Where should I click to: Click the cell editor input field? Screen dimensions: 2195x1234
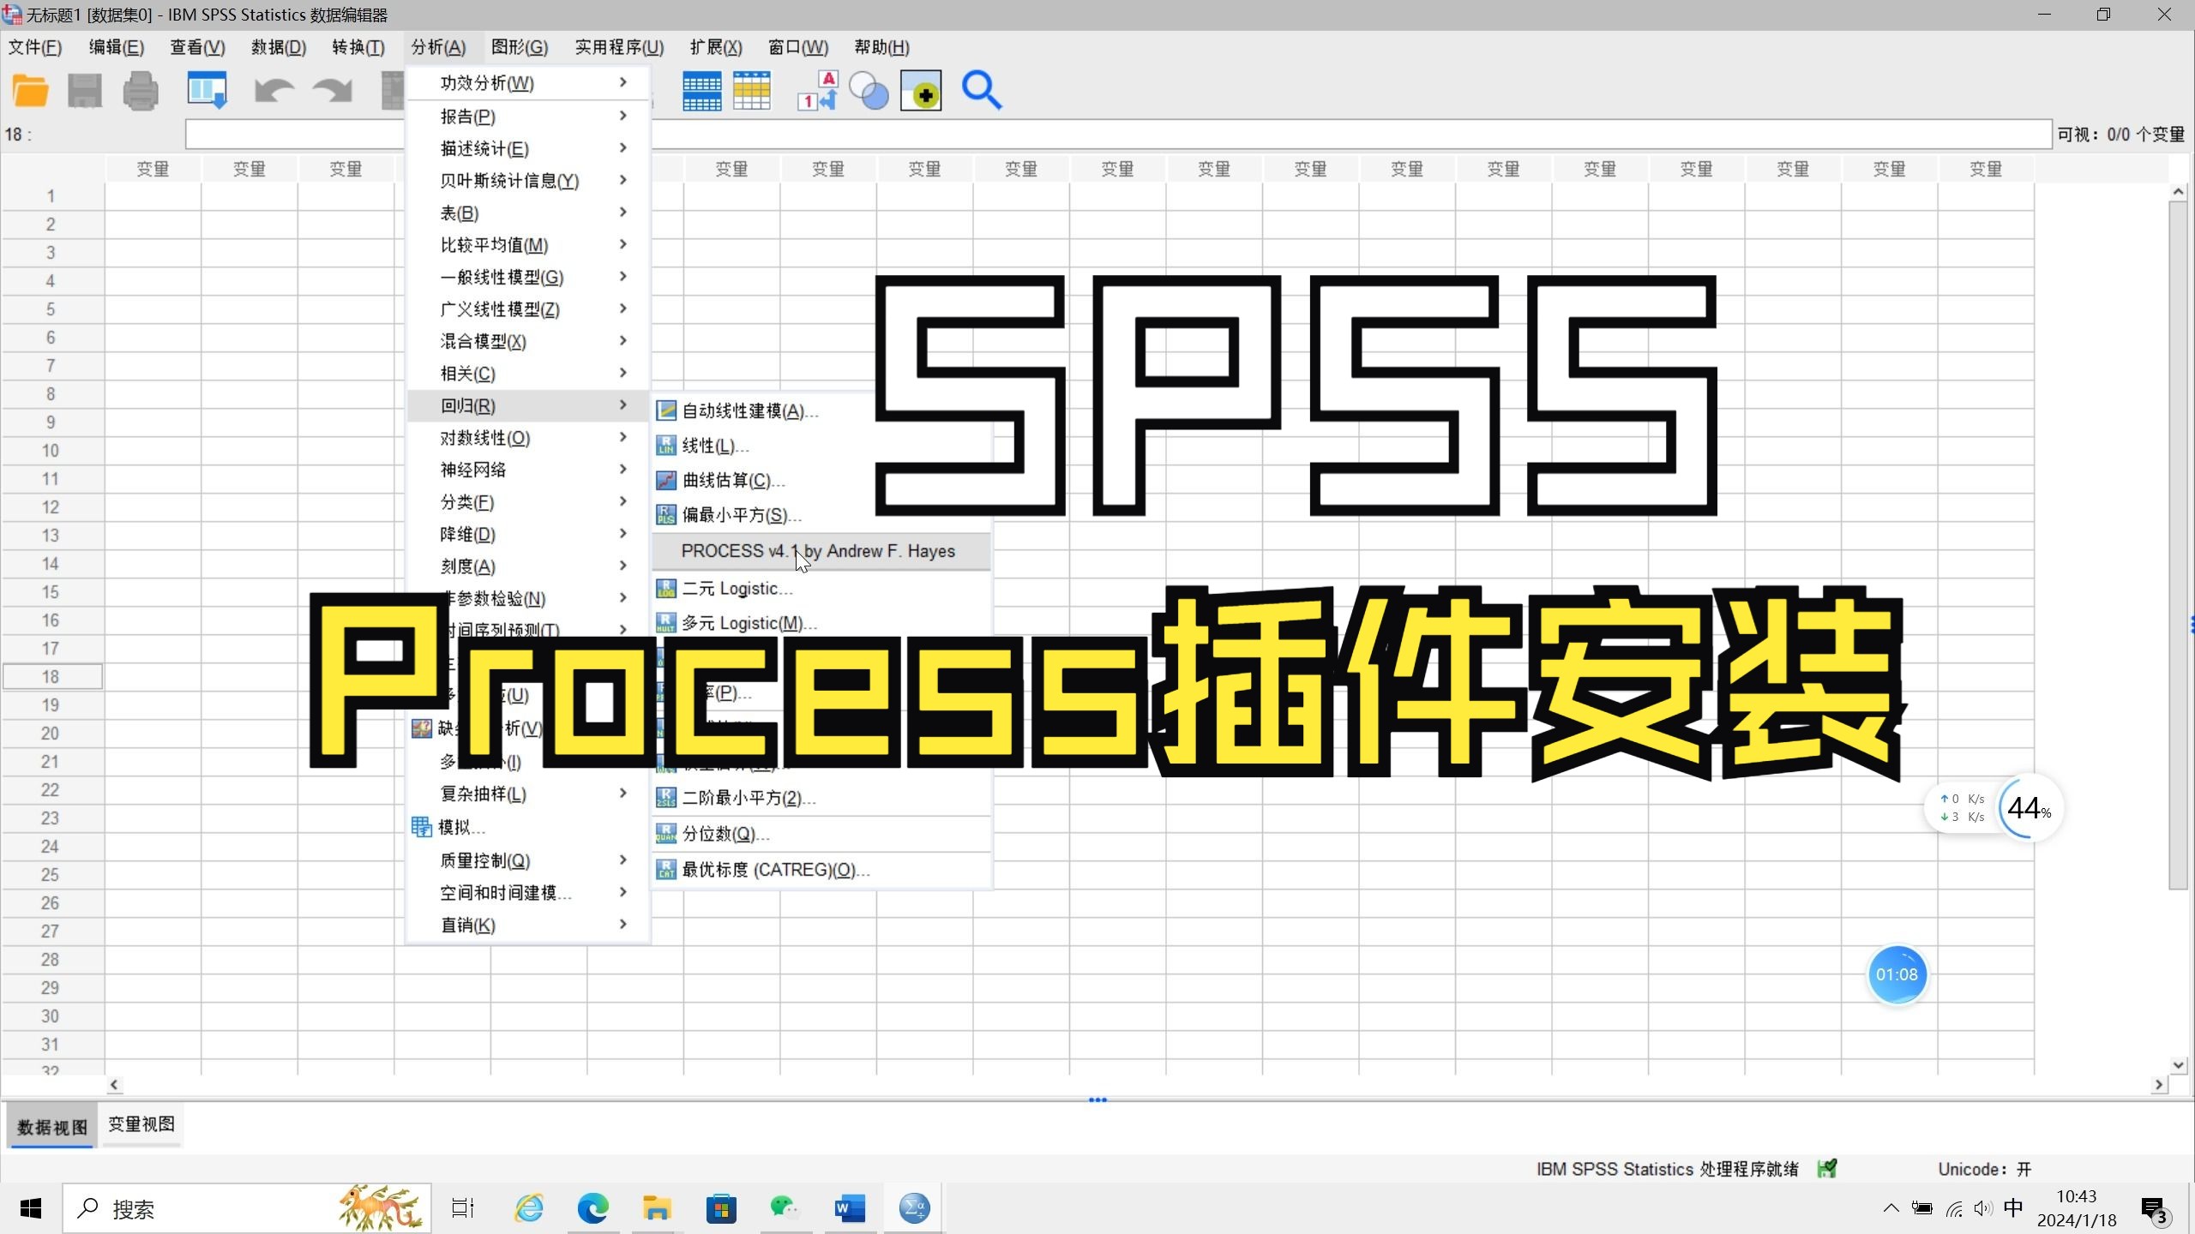pyautogui.click(x=1118, y=135)
